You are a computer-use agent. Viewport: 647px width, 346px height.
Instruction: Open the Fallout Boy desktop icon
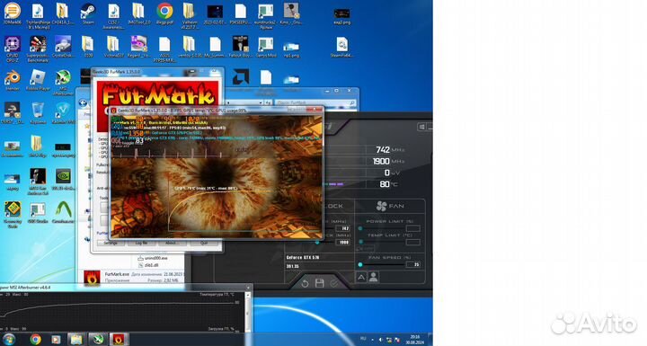(x=240, y=46)
